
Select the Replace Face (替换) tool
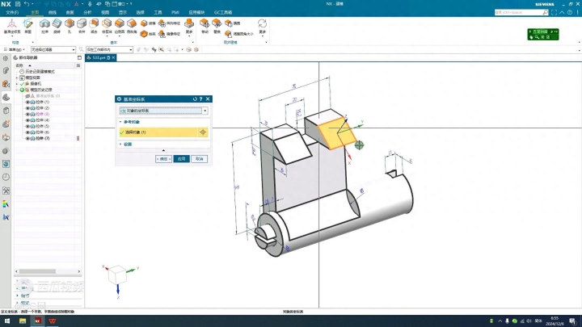[217, 26]
